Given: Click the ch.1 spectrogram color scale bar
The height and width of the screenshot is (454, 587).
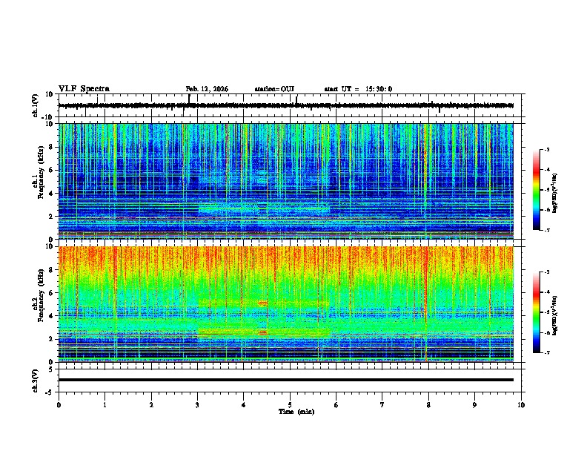Looking at the screenshot, I should click(x=537, y=190).
